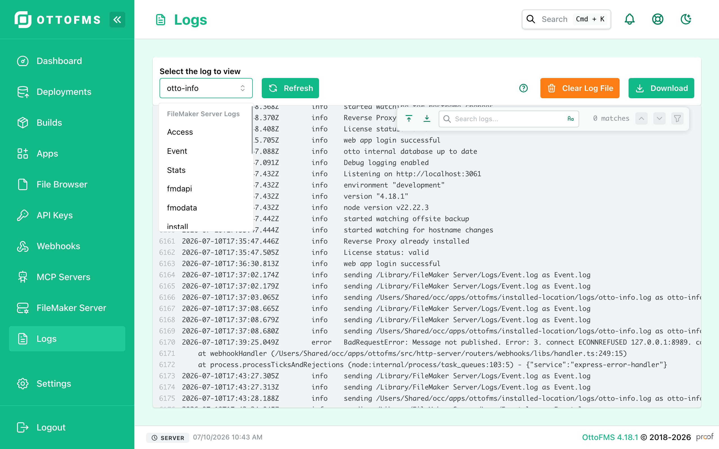The image size is (719, 449).
Task: Click the SERVER time badge
Action: 168,438
